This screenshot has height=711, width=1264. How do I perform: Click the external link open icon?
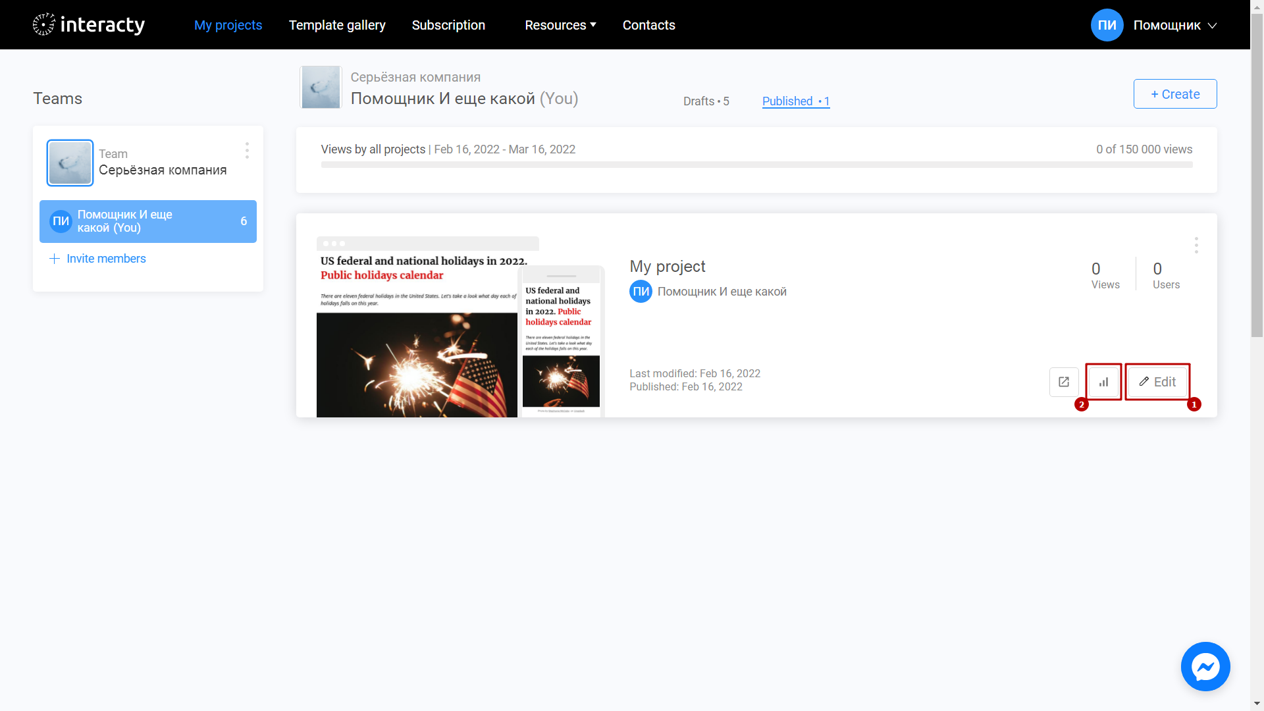click(x=1063, y=381)
